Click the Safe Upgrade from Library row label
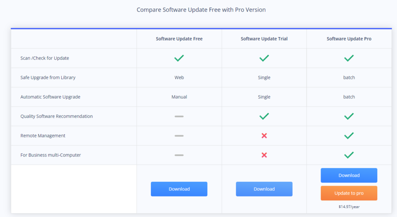The width and height of the screenshot is (397, 217). click(48, 77)
